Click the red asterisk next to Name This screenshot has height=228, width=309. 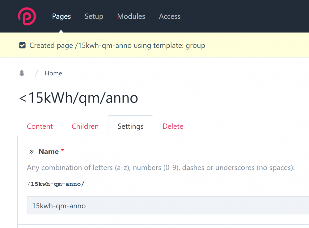click(62, 151)
